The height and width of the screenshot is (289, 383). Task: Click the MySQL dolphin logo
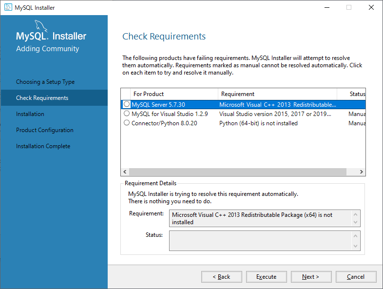tap(40, 26)
